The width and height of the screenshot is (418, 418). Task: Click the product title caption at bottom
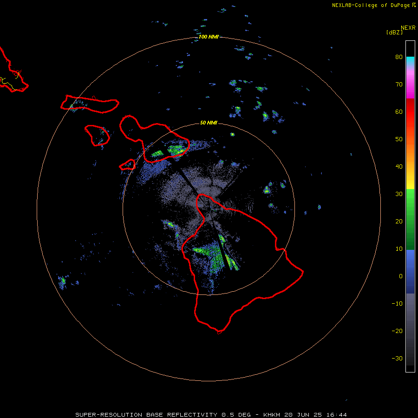coord(211,415)
